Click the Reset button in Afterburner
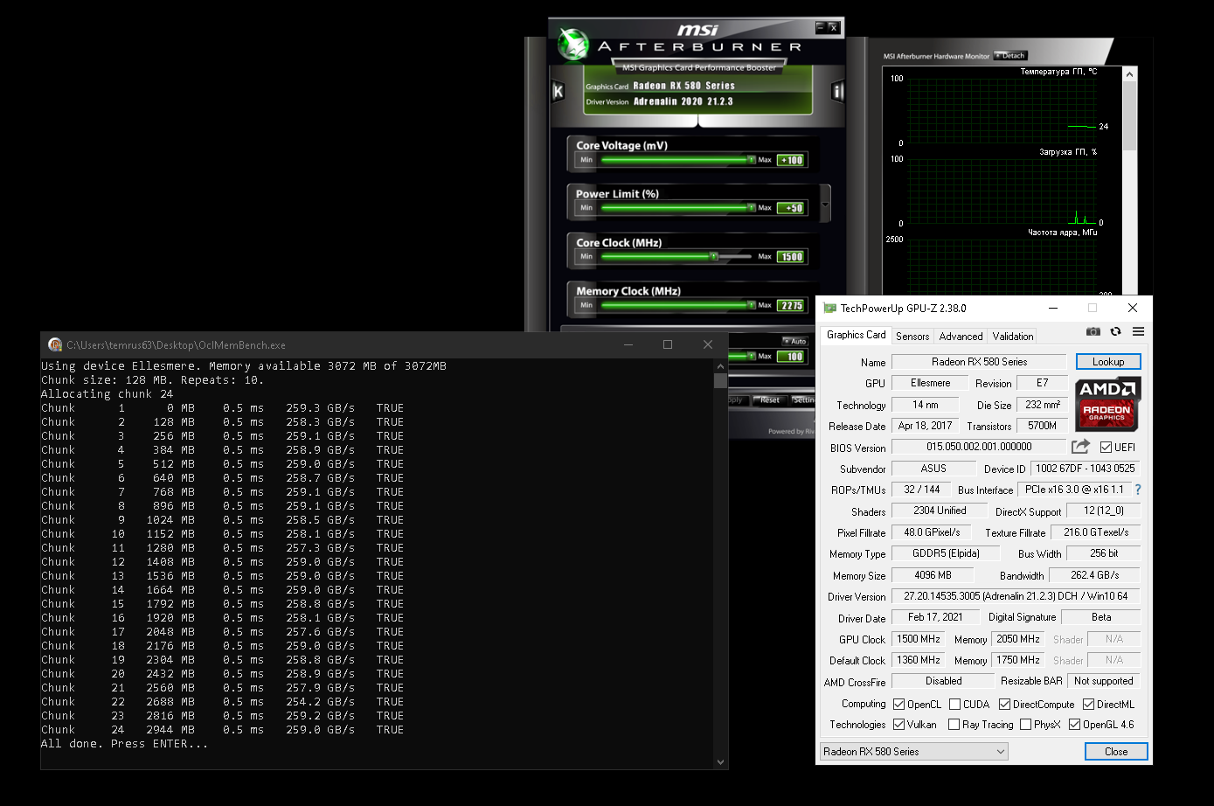The height and width of the screenshot is (806, 1214). [769, 400]
